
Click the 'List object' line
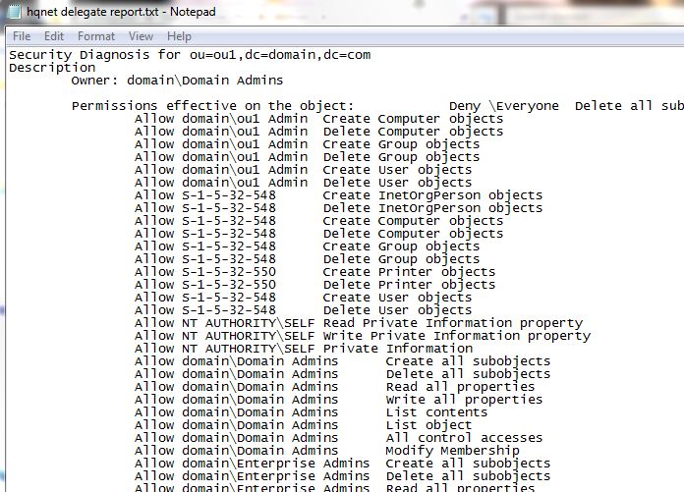point(303,425)
